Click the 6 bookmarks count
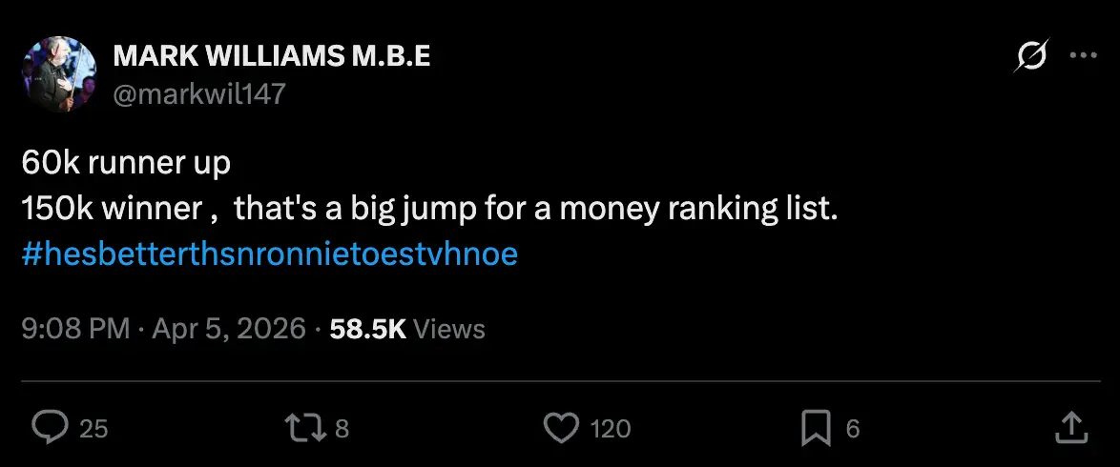The width and height of the screenshot is (1120, 467). pyautogui.click(x=853, y=429)
